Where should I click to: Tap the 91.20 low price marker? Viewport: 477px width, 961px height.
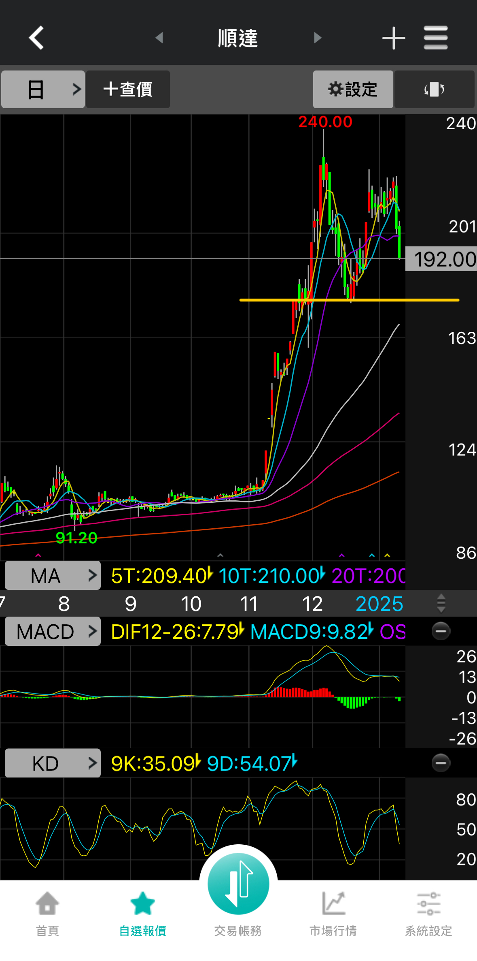click(76, 538)
